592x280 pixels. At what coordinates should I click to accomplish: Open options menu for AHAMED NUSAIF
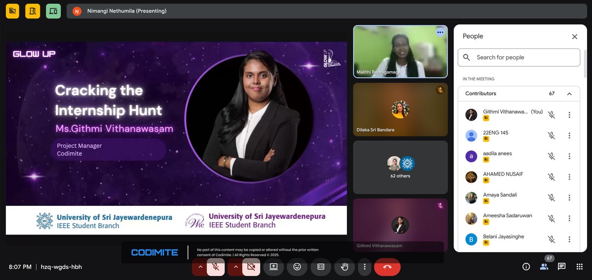tap(569, 177)
